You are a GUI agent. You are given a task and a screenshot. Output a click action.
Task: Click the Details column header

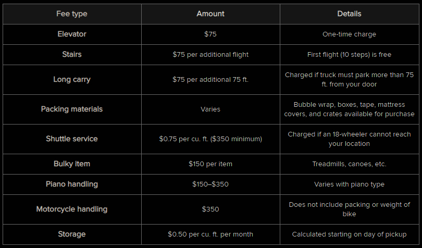[x=350, y=14]
